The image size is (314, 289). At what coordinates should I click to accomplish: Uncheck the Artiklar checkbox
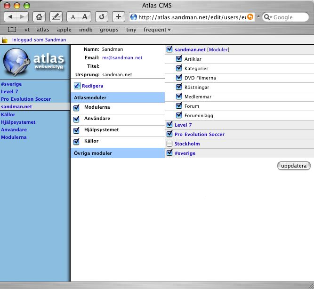click(x=179, y=59)
